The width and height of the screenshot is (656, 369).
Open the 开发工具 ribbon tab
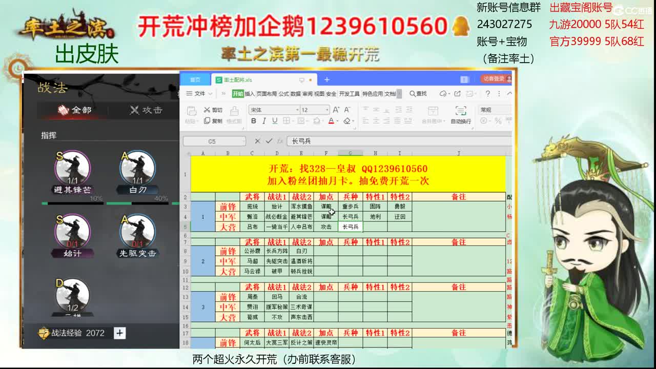[x=350, y=94]
